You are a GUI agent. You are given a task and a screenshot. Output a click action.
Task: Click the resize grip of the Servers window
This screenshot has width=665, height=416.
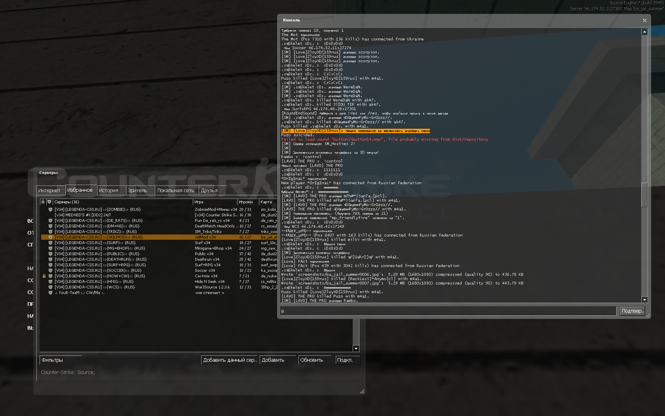pyautogui.click(x=362, y=391)
